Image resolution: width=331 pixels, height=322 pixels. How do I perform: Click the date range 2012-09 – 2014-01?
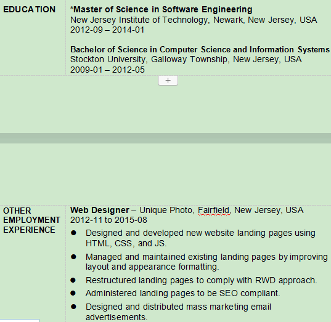tap(107, 30)
